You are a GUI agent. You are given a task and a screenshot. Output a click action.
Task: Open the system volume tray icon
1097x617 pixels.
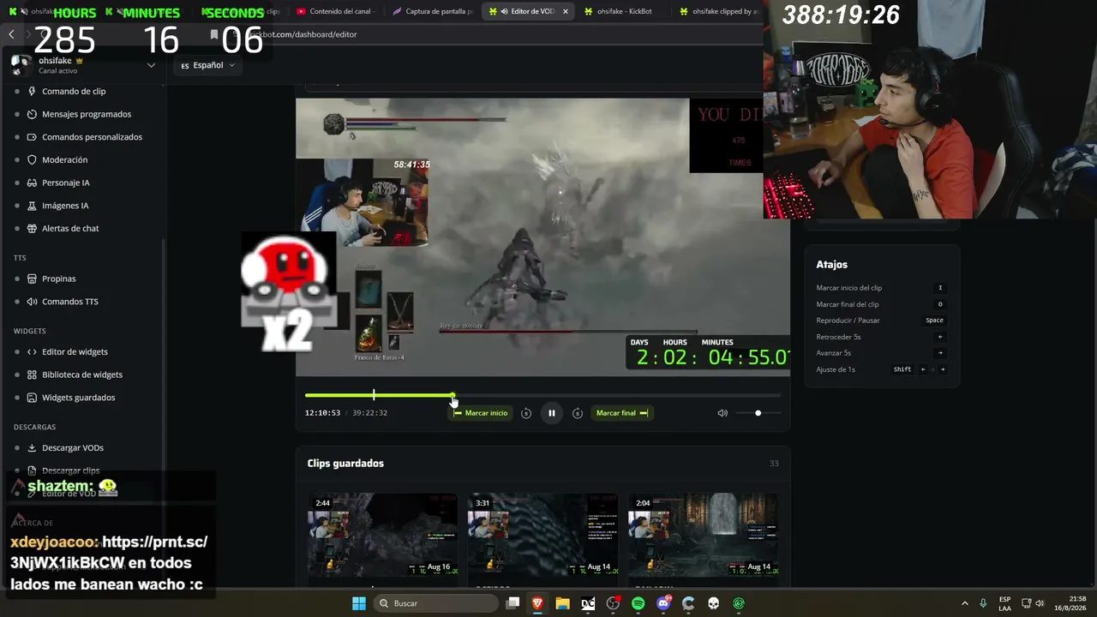click(1040, 603)
